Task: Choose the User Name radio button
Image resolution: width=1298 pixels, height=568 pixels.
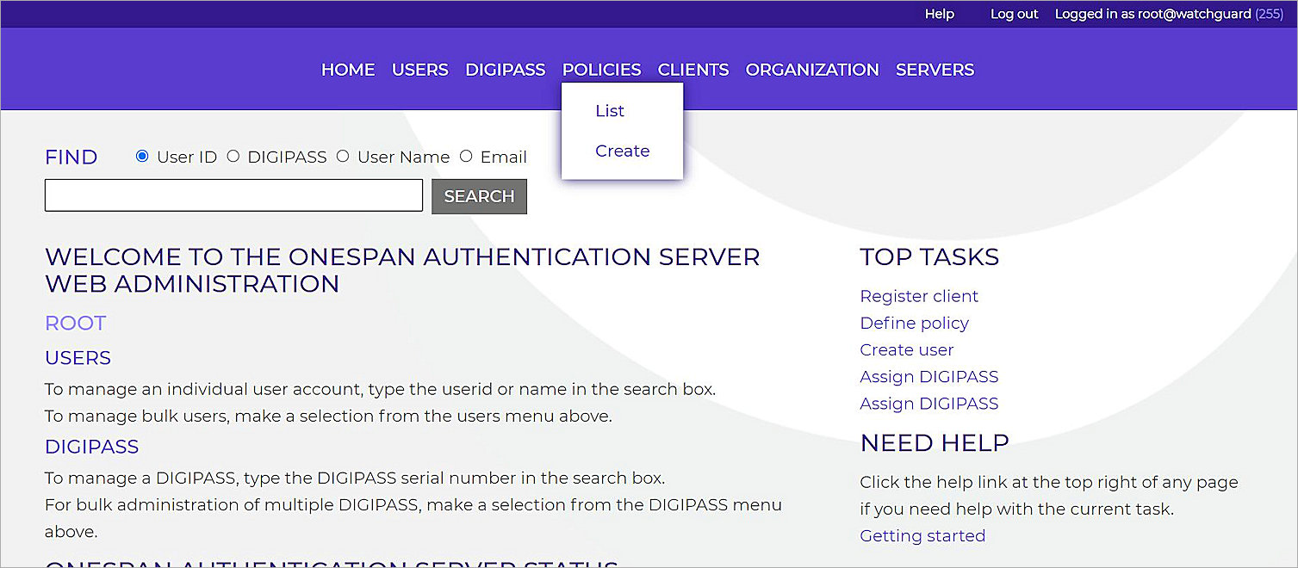Action: pyautogui.click(x=343, y=156)
